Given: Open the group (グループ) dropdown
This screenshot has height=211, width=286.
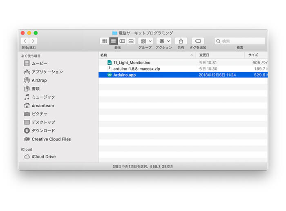Looking at the screenshot, I should click(145, 41).
